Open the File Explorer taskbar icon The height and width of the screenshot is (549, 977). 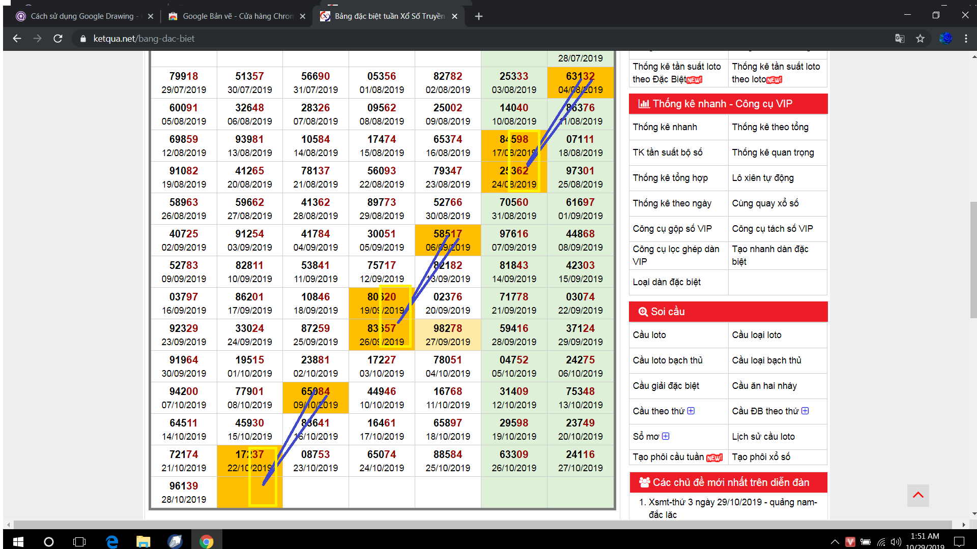point(143,541)
